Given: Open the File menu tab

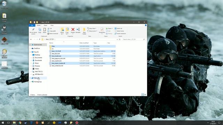Looking at the screenshot, I should (x=32, y=25).
